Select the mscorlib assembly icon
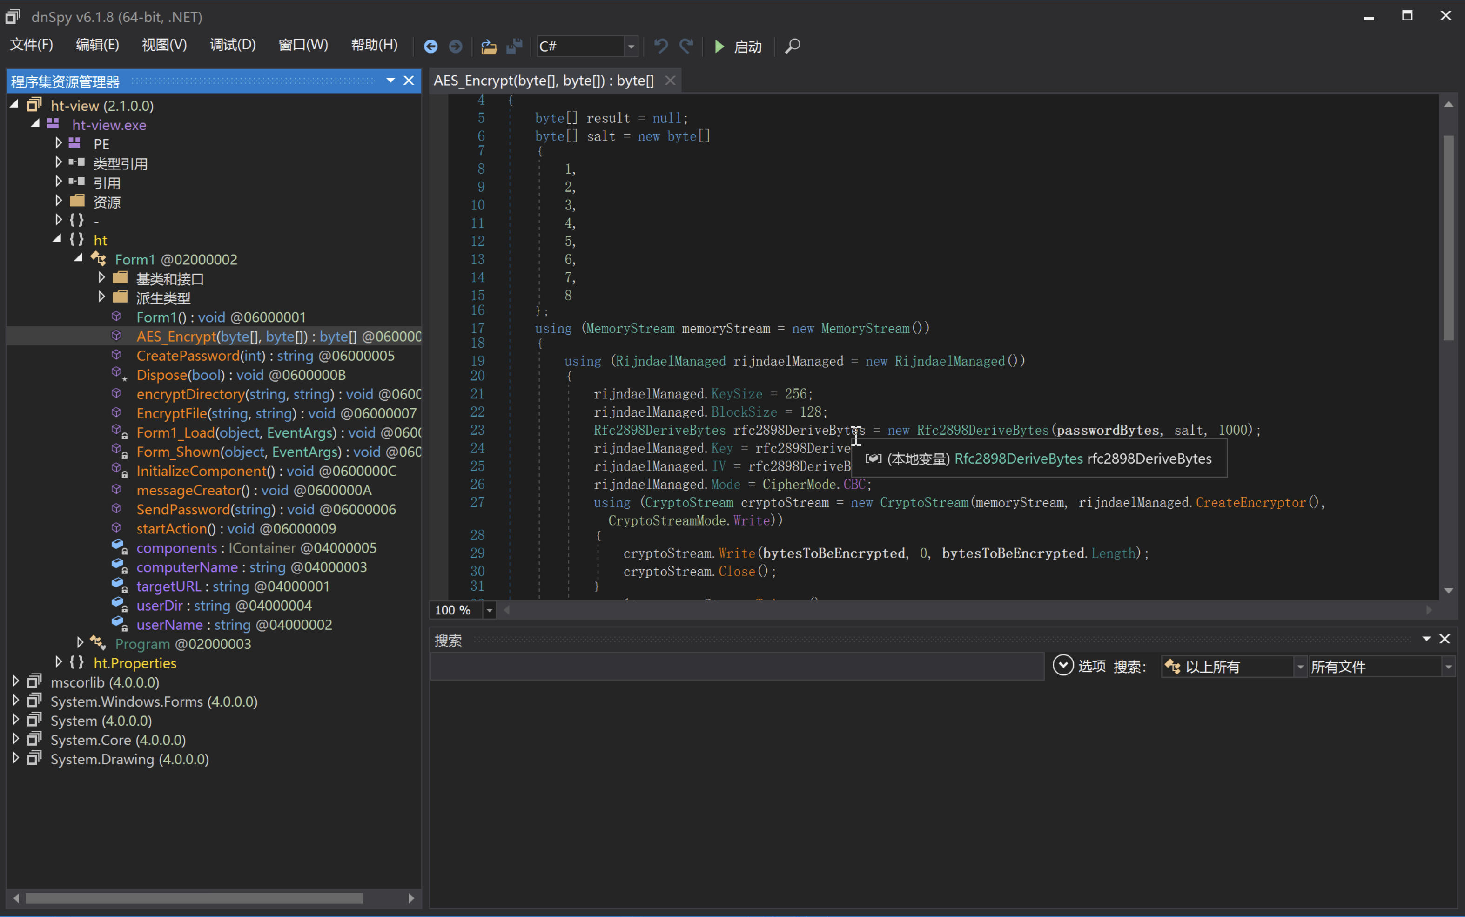 pos(34,681)
